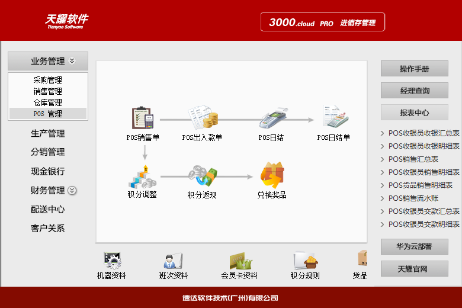Click the 经理查询 button
This screenshot has height=308, width=462.
414,91
